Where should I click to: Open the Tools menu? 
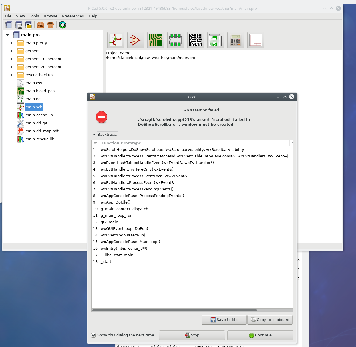[x=34, y=16]
